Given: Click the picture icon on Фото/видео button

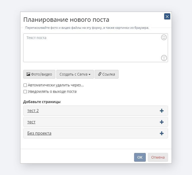Looking at the screenshot, I should (x=28, y=74).
